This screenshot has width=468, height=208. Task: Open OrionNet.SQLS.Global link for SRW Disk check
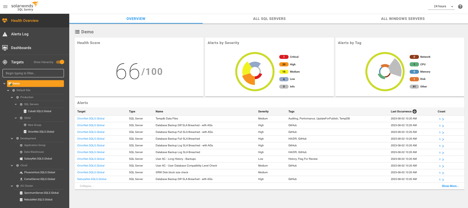[91, 172]
